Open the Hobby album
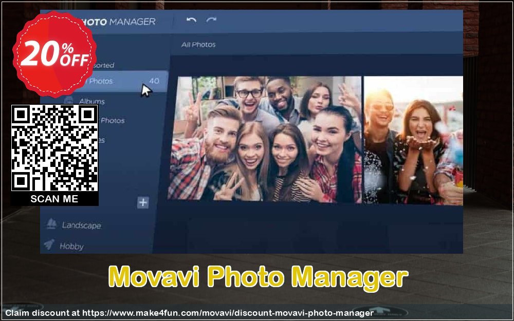 click(71, 246)
